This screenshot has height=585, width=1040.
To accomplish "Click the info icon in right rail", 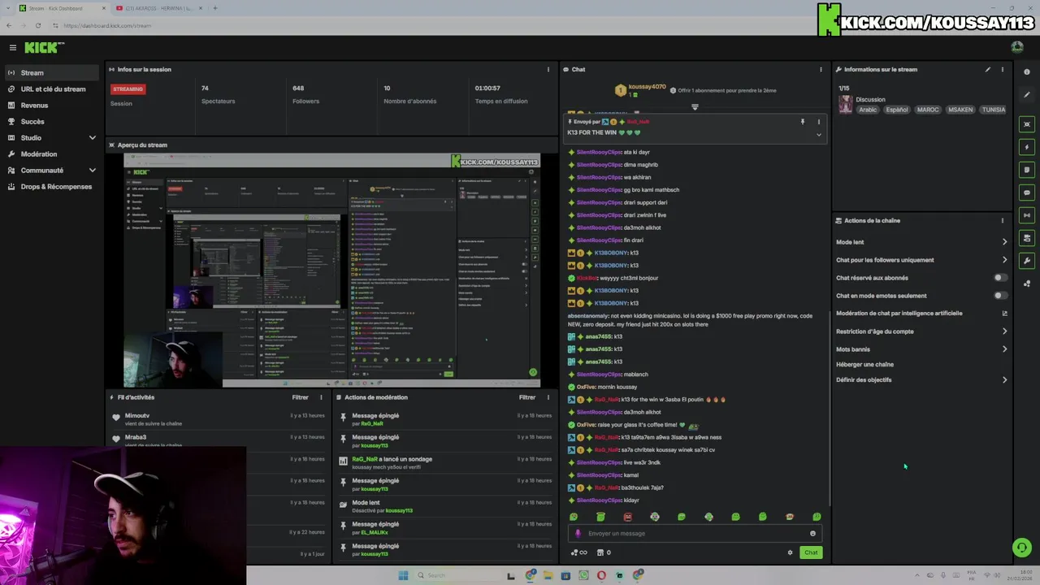I will pos(1027,71).
